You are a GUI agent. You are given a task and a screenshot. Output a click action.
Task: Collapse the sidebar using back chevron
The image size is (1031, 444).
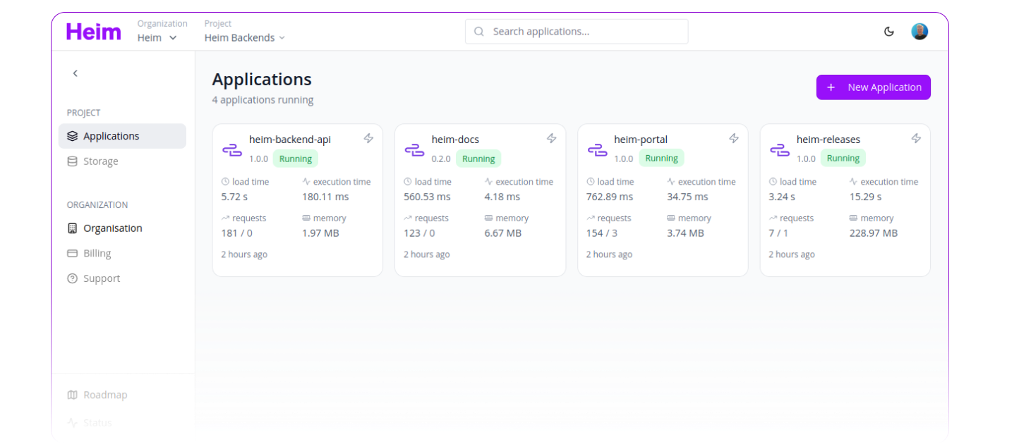(76, 73)
